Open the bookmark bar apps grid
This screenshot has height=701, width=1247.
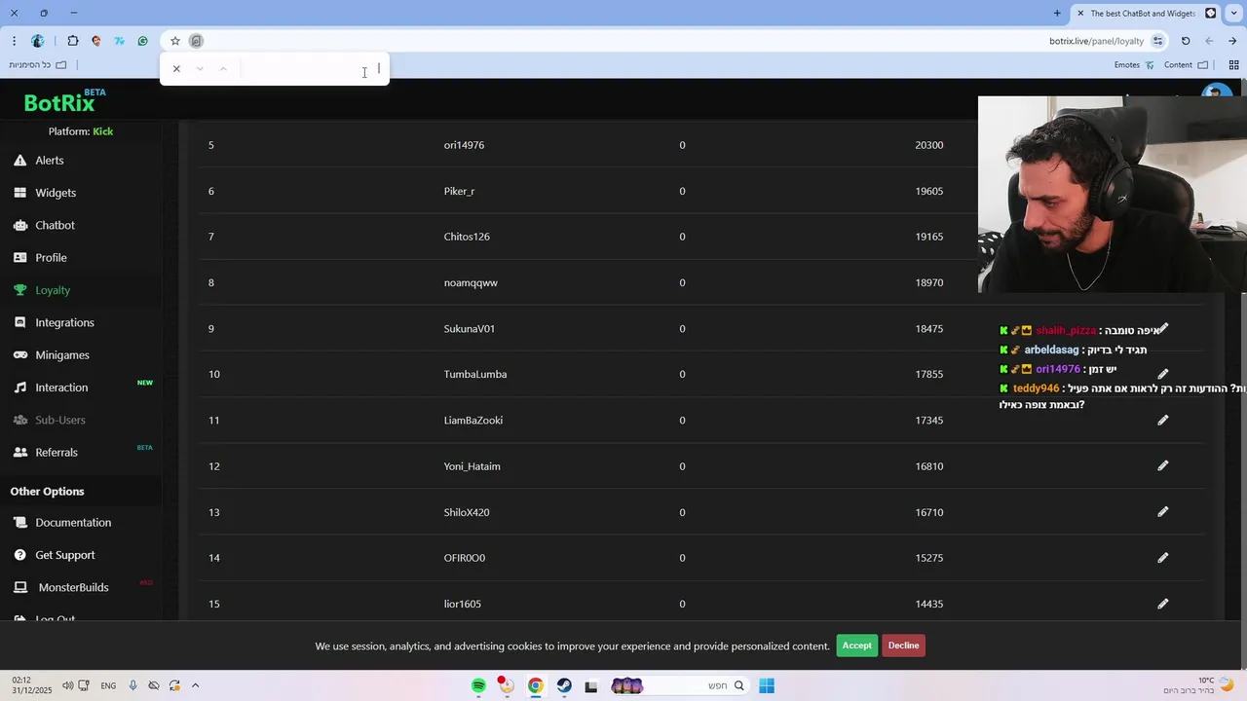click(x=1233, y=65)
